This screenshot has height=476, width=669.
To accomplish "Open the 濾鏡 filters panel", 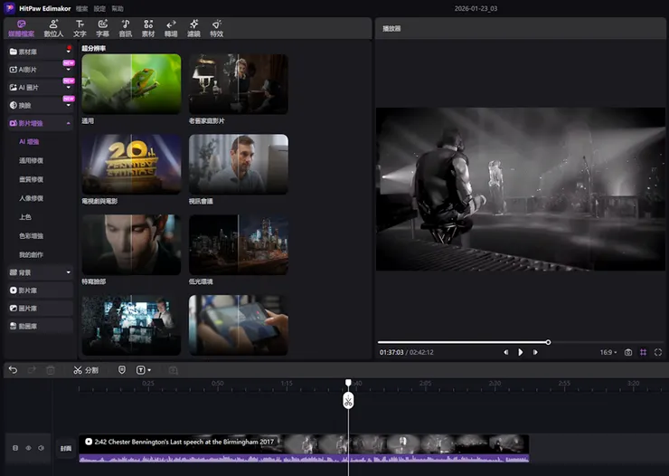I will click(x=194, y=27).
